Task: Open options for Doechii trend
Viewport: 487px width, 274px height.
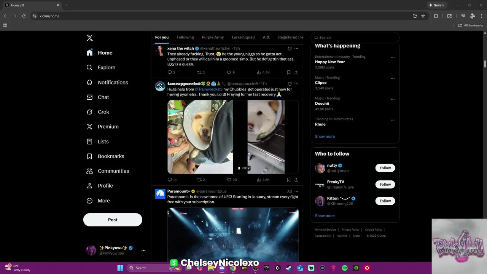Action: coord(393,99)
